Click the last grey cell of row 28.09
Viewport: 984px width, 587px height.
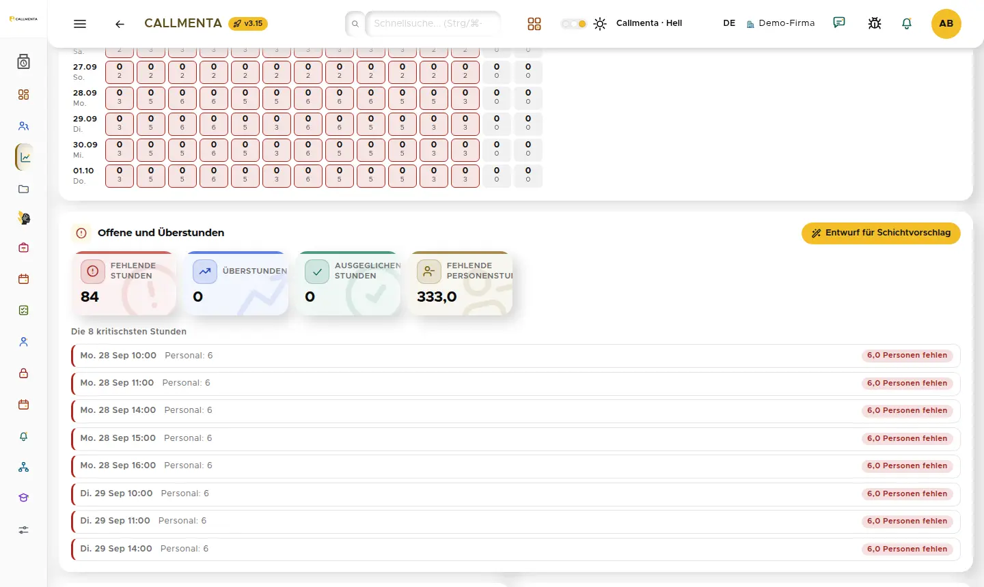click(x=528, y=98)
